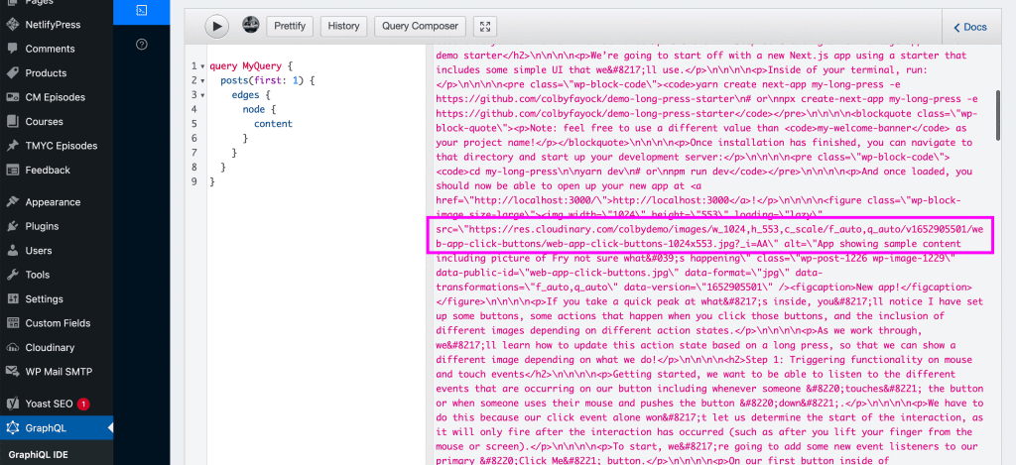
Task: Click the Cloudinary cloud icon
Action: click(12, 348)
